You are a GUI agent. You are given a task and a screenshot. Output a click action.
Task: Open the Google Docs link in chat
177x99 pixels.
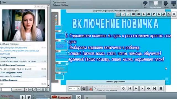[20, 51]
